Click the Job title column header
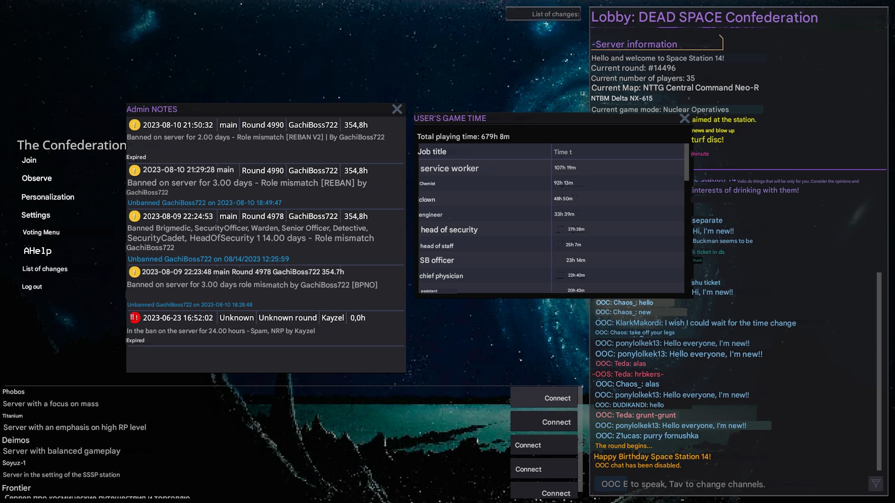895x503 pixels. pyautogui.click(x=484, y=152)
